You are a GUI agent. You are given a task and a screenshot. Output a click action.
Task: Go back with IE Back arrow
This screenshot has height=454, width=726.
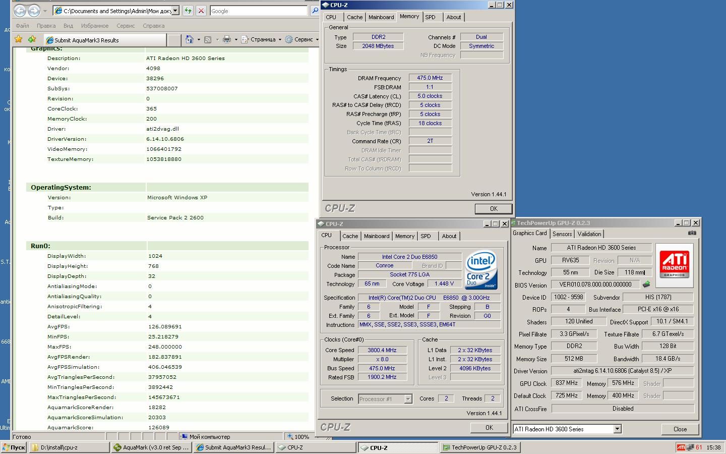[20, 10]
